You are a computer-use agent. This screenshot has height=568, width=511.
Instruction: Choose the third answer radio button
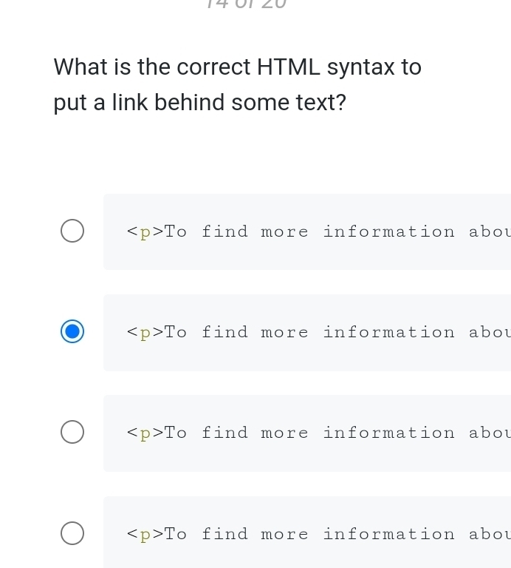click(x=72, y=433)
